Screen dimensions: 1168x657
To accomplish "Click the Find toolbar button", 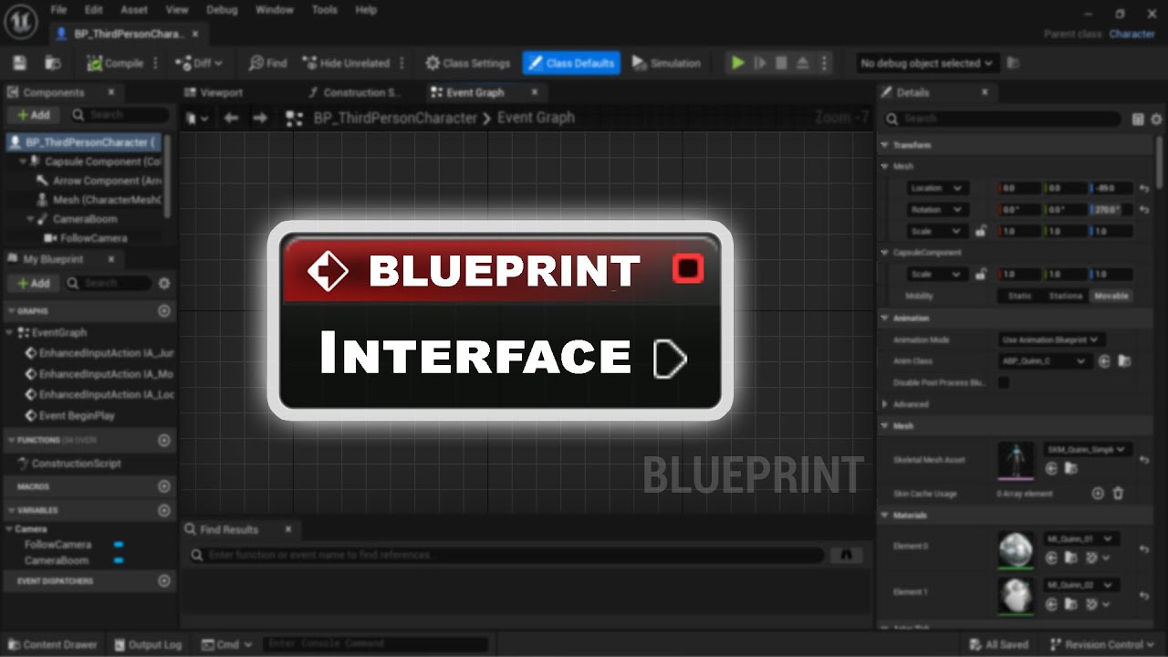I will point(267,63).
